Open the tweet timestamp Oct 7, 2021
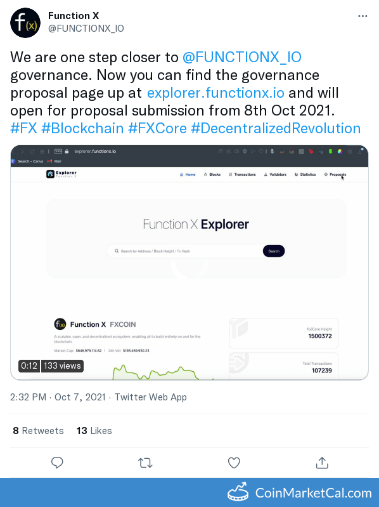Viewport: 379px width, 507px height. point(58,397)
